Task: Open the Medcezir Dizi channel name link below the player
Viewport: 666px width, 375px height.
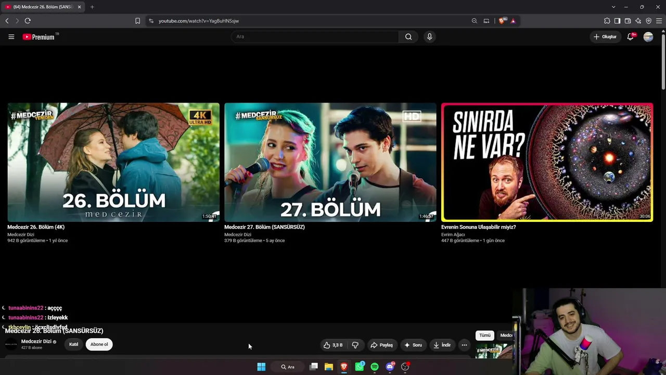Action: (36, 342)
